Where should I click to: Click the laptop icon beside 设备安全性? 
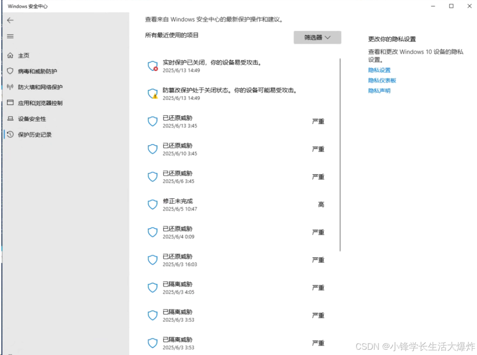[x=10, y=119]
